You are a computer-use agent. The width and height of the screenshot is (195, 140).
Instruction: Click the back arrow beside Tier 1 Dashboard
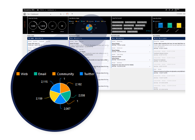pos(25,14)
